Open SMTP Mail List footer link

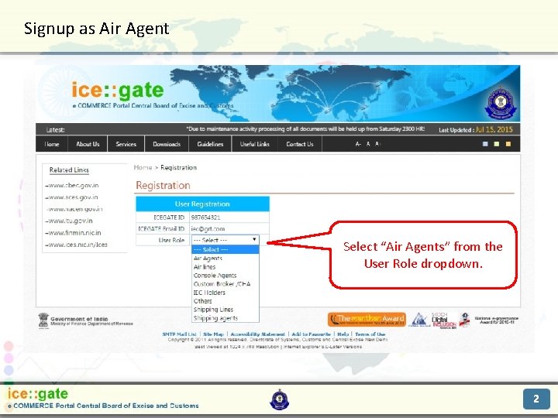tap(179, 334)
